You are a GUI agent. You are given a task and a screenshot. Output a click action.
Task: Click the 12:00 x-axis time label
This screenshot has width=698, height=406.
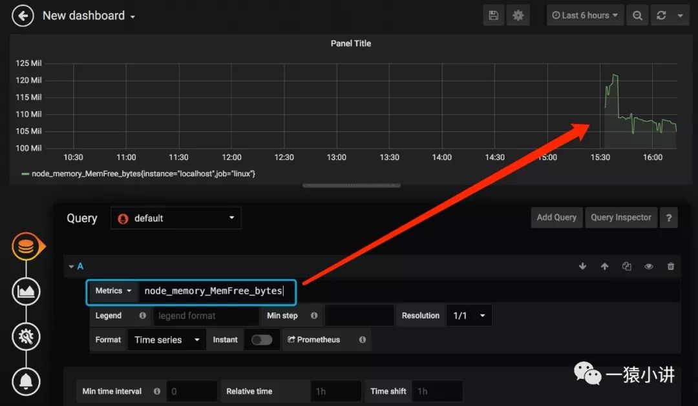click(x=231, y=157)
